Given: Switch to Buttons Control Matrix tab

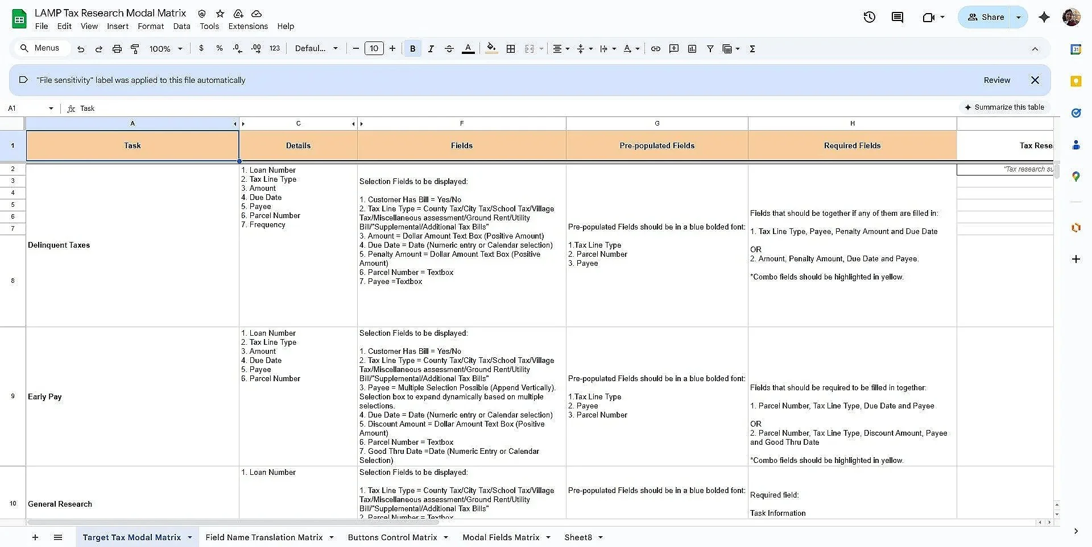Looking at the screenshot, I should [x=392, y=537].
